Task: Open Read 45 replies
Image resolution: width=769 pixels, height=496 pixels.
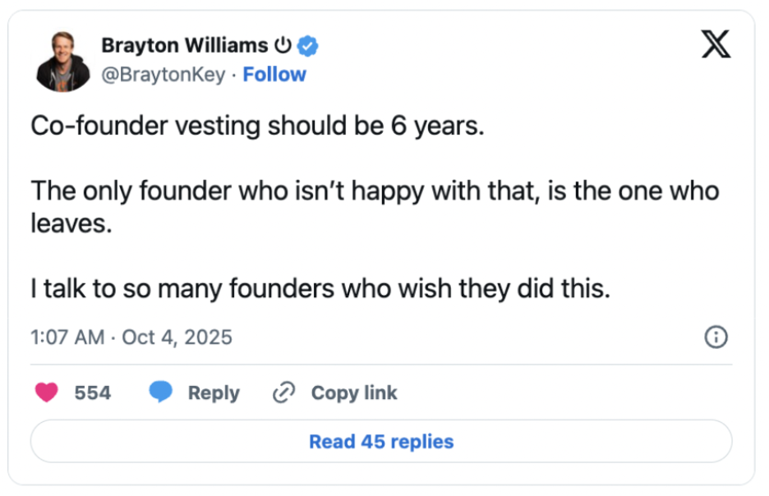Action: click(381, 442)
